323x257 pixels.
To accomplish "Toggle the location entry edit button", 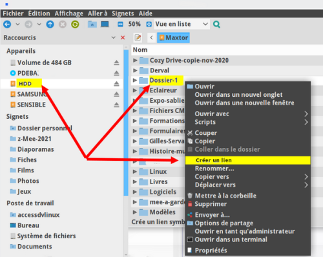I will tap(138, 37).
